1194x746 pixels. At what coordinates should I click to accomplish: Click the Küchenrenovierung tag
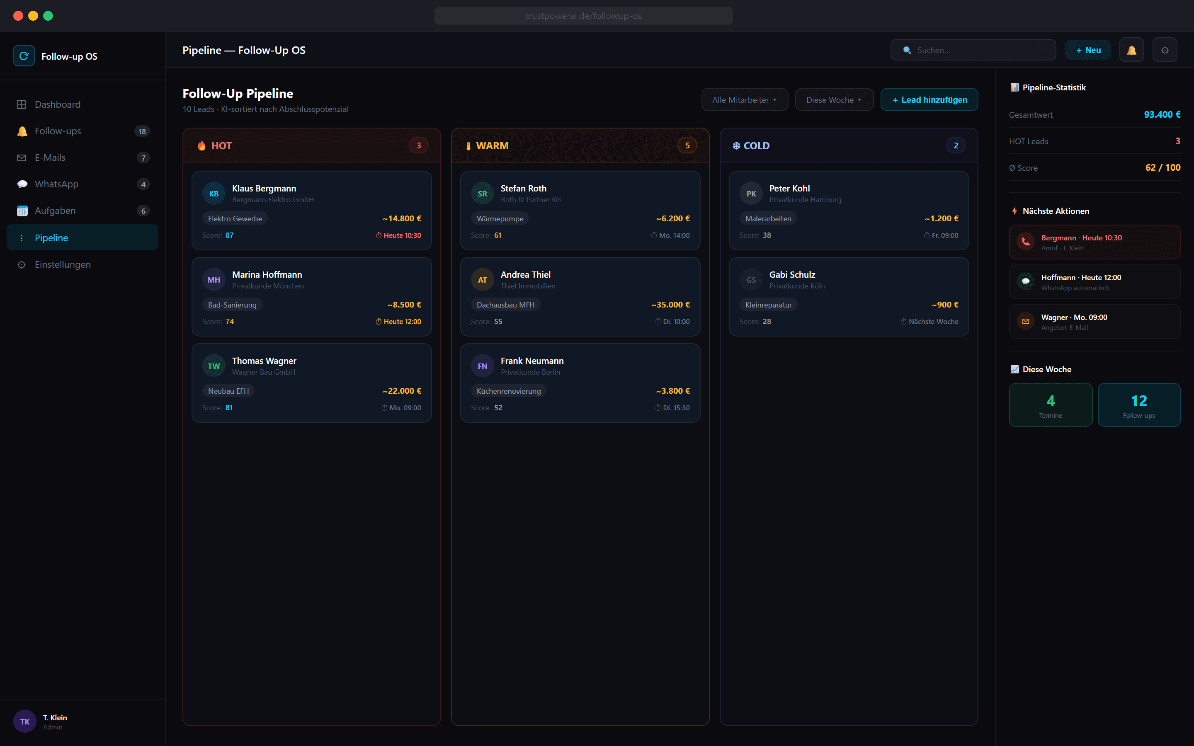[508, 391]
